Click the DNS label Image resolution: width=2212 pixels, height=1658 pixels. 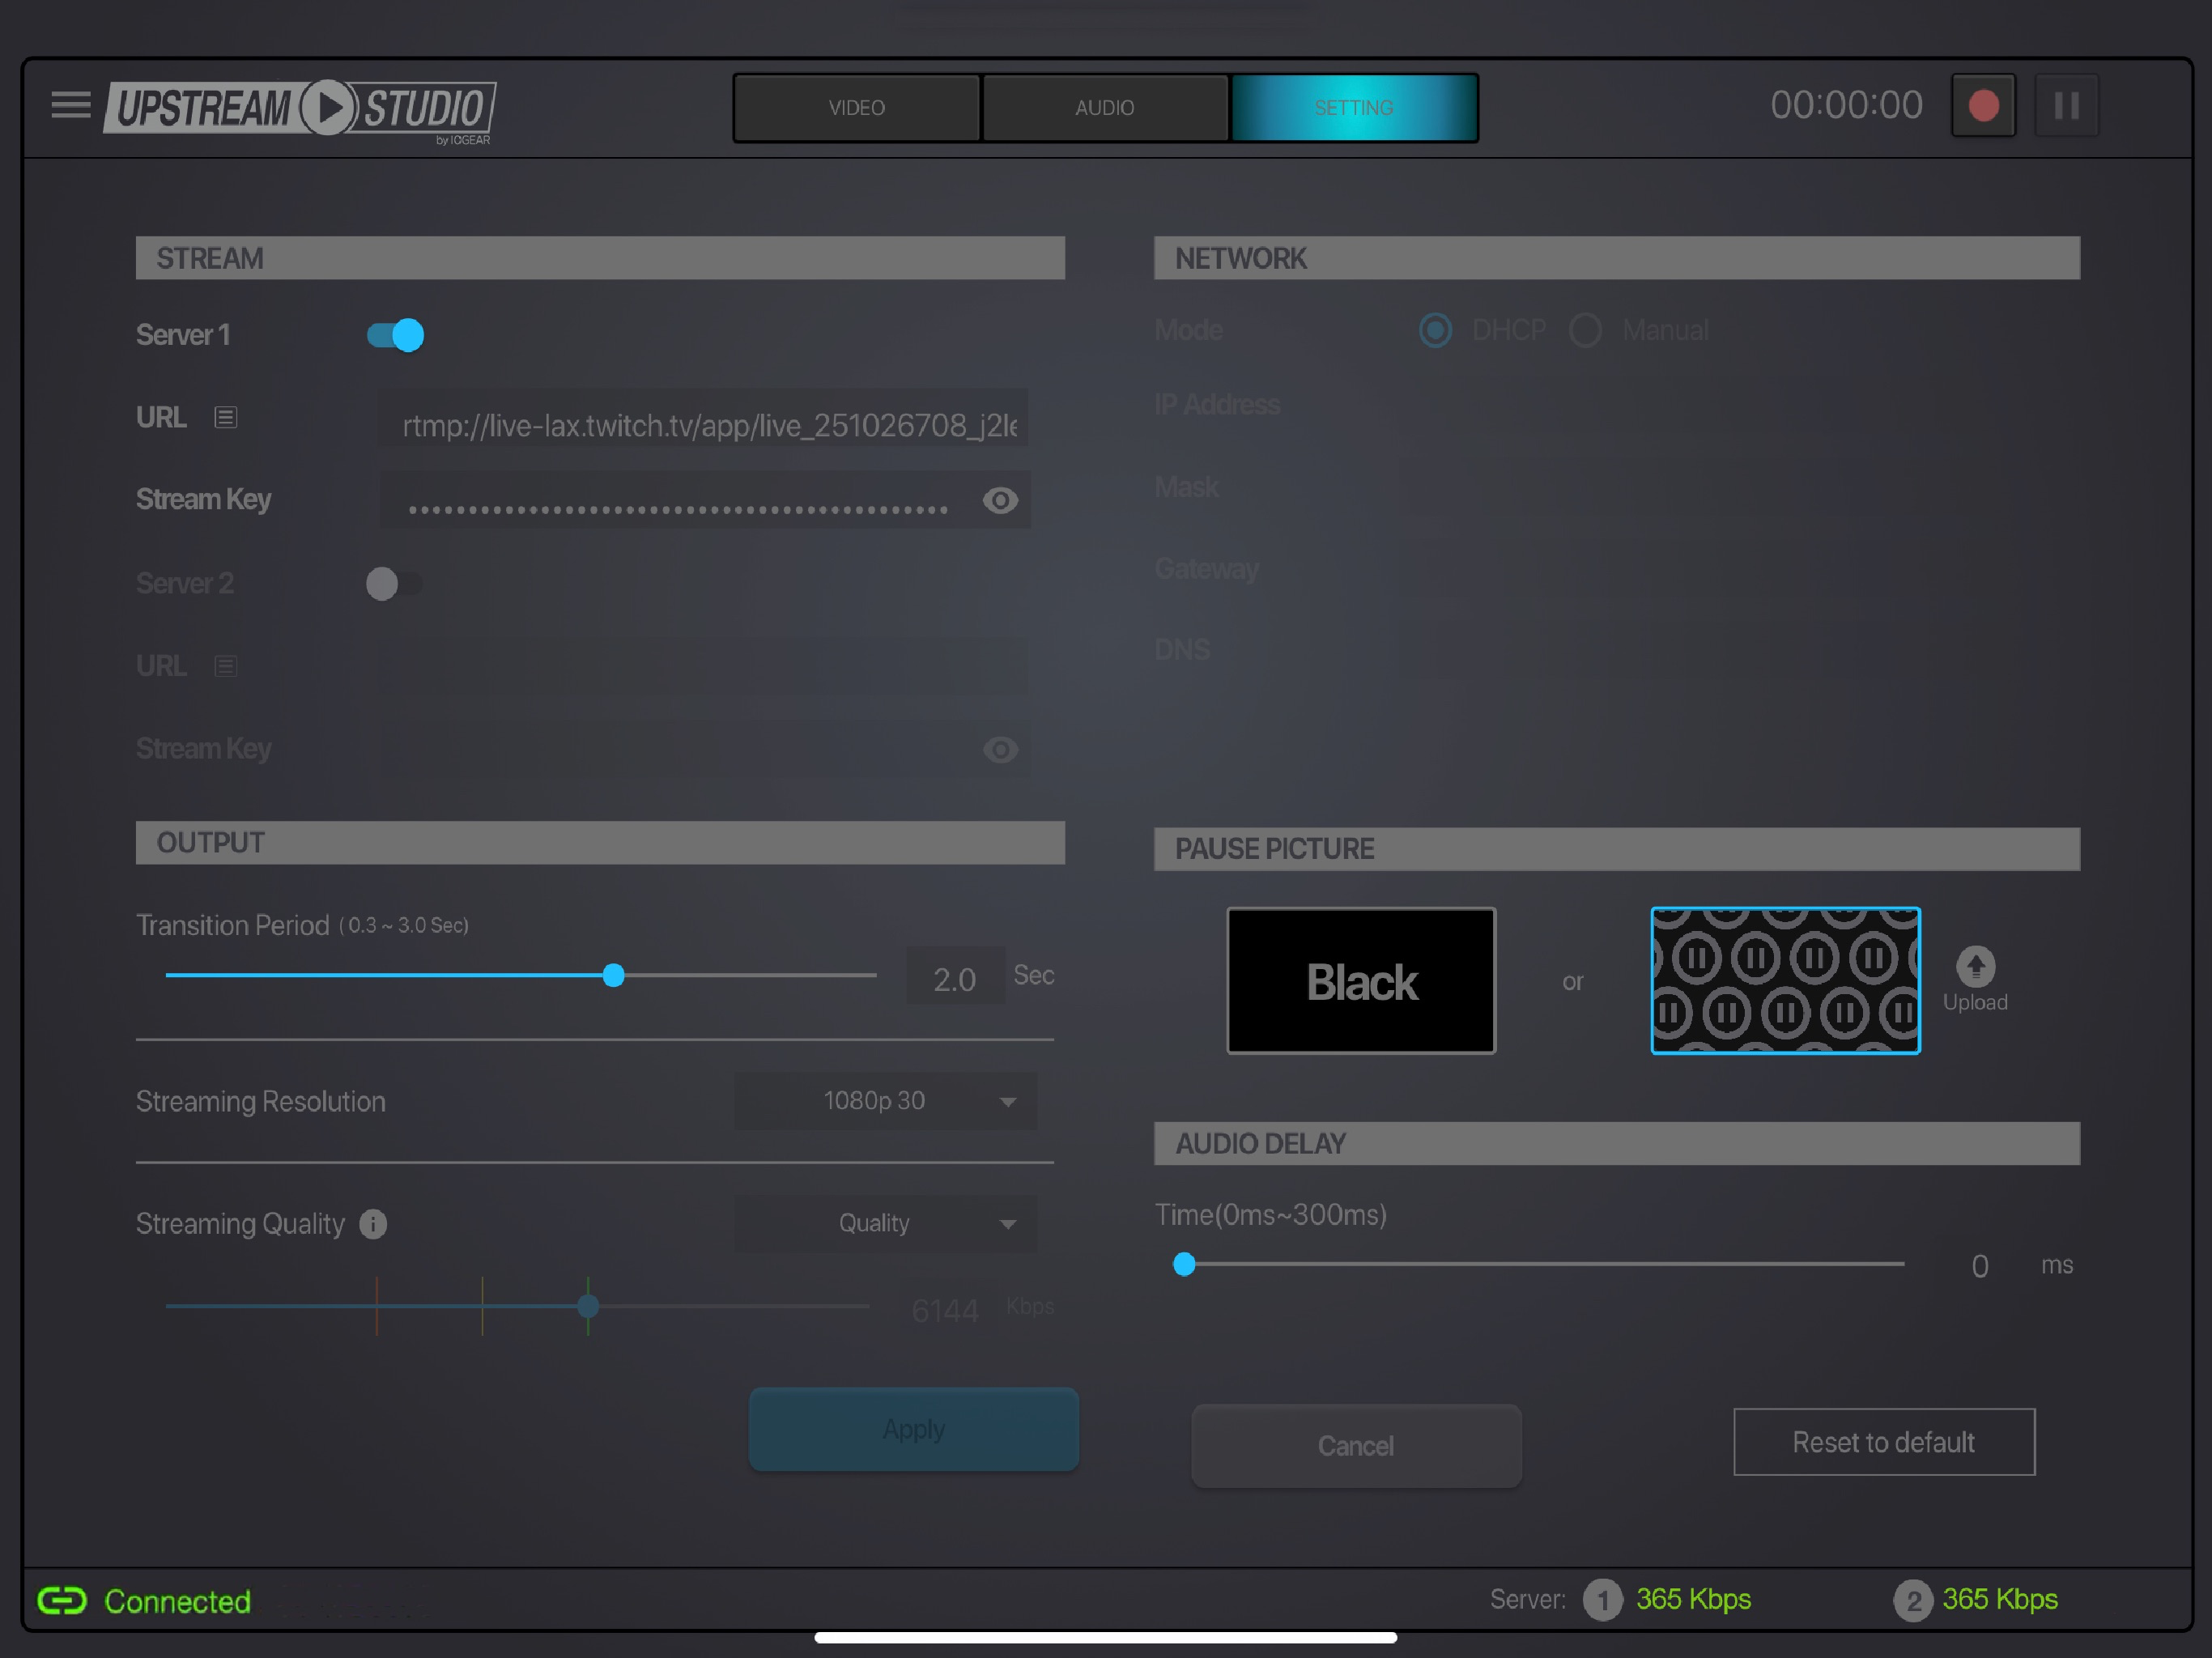point(1182,650)
